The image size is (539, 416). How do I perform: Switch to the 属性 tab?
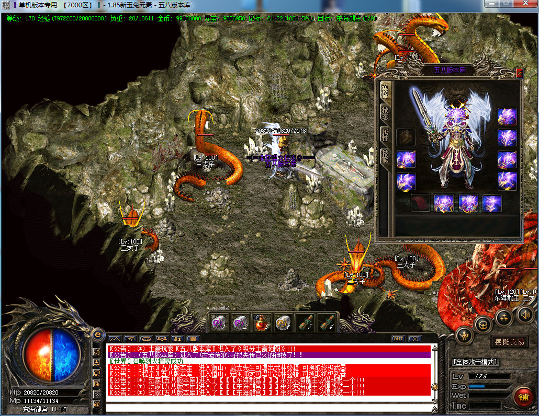point(385,134)
